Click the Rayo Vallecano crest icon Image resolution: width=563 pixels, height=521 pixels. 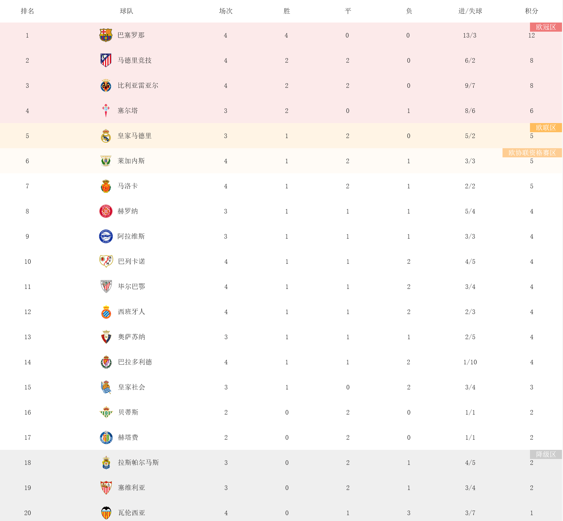tap(106, 261)
